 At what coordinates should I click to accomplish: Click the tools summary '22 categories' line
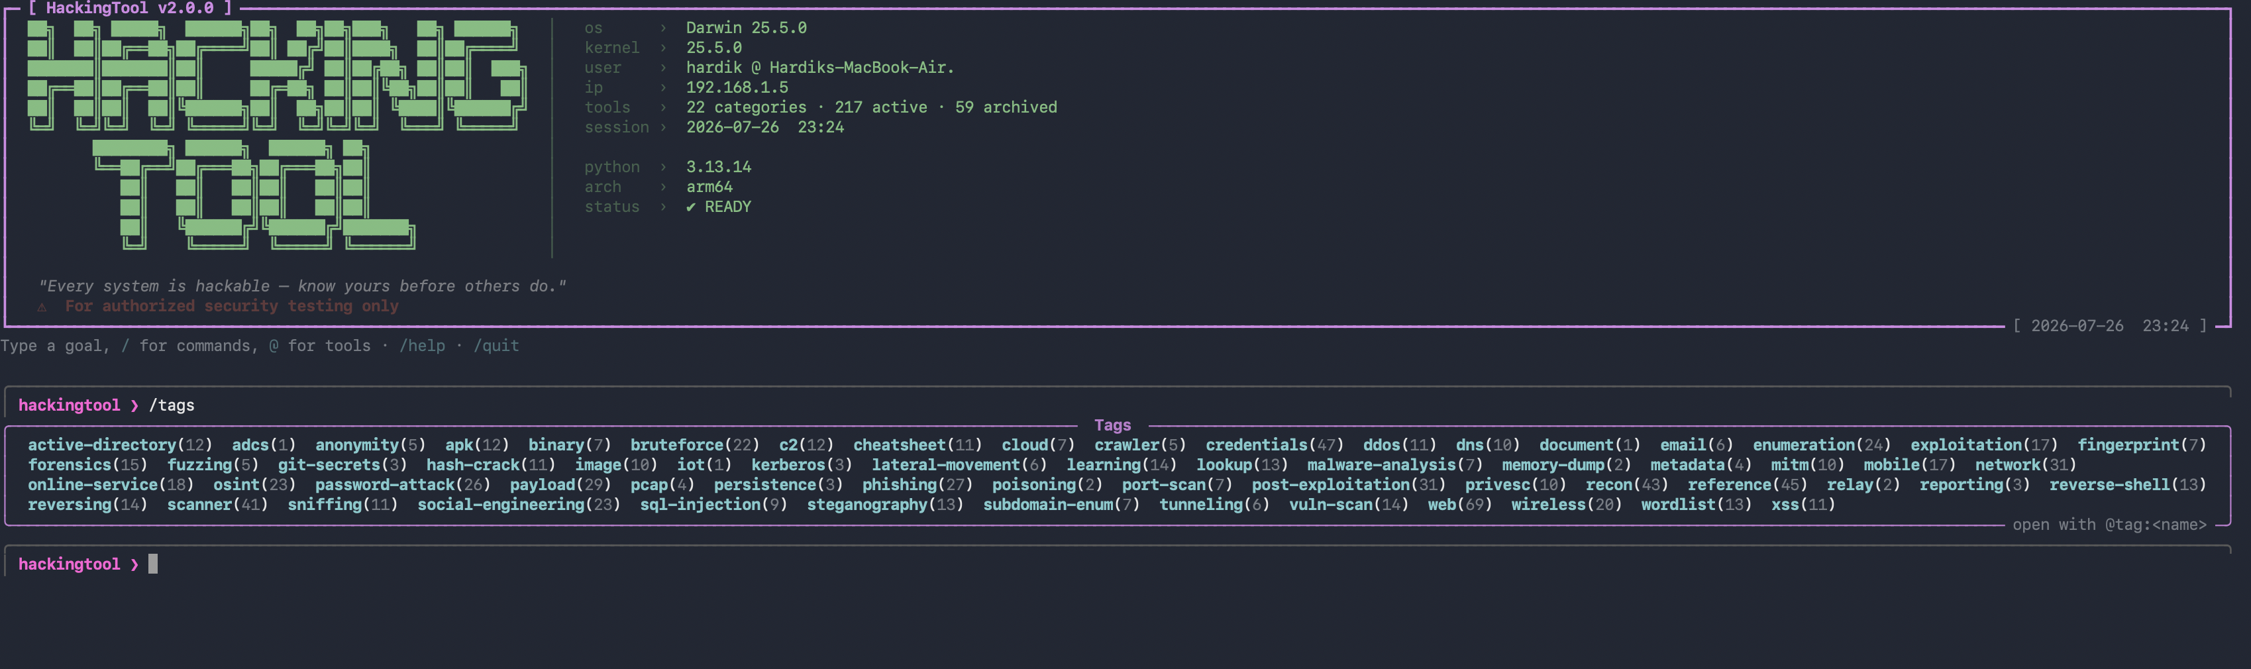point(870,107)
